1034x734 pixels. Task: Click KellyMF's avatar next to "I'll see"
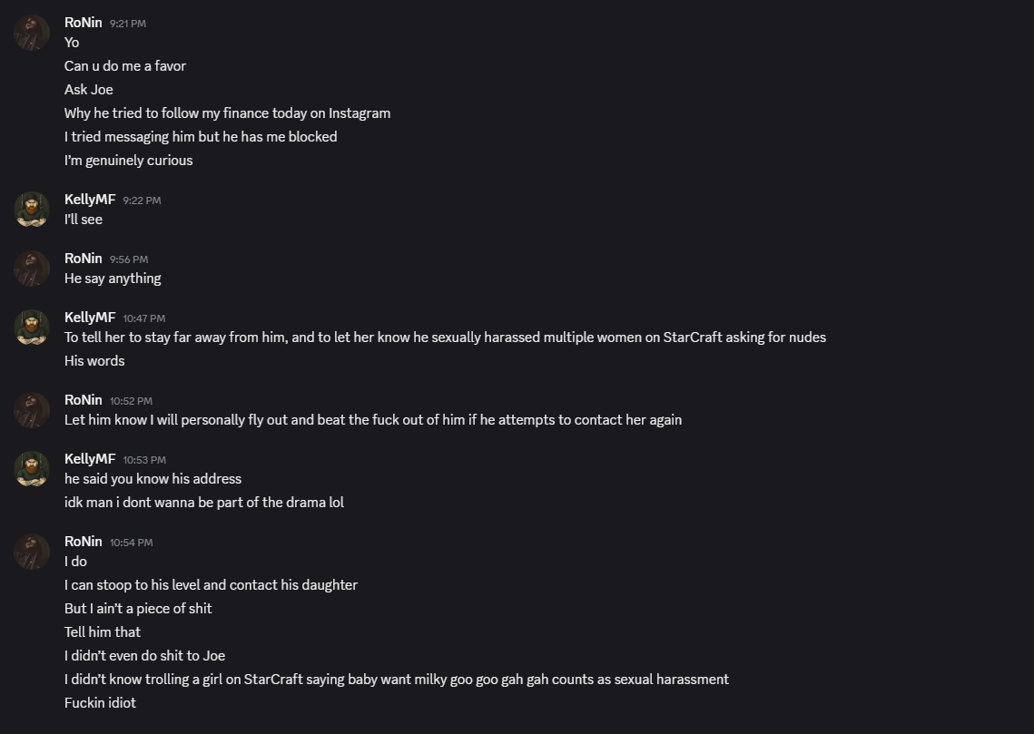pyautogui.click(x=32, y=210)
